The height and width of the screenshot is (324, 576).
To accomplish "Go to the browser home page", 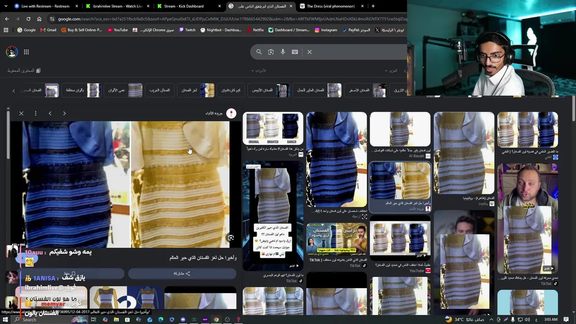I will pos(39,19).
